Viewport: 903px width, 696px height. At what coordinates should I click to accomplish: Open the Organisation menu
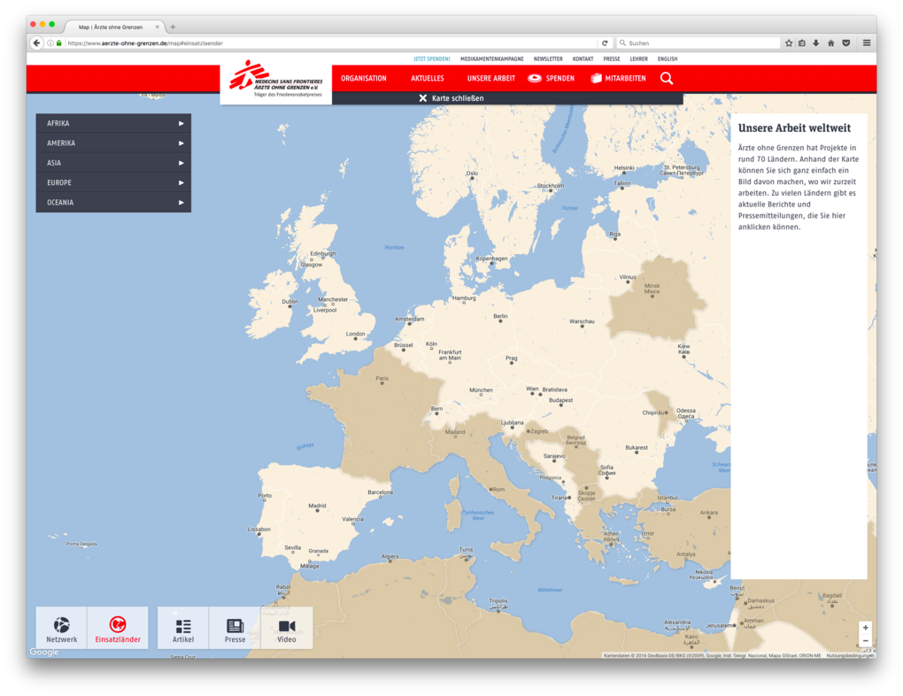364,79
